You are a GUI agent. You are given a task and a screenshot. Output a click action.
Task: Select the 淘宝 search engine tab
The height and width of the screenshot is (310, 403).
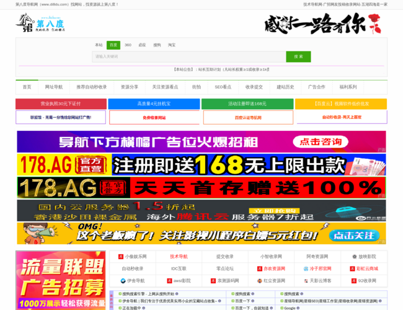click(172, 45)
